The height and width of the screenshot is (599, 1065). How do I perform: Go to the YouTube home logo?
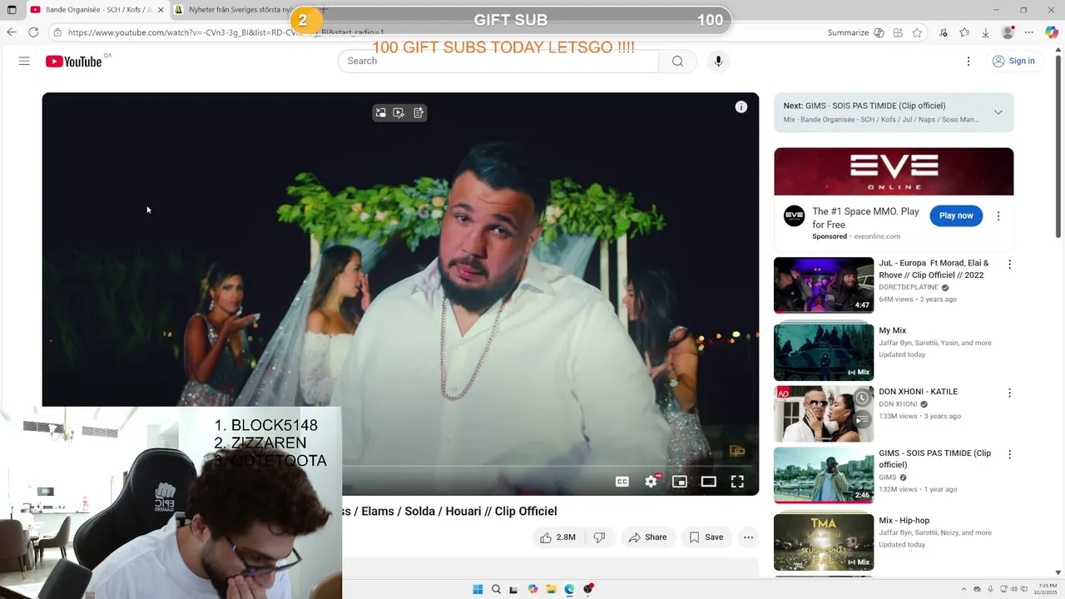point(73,62)
